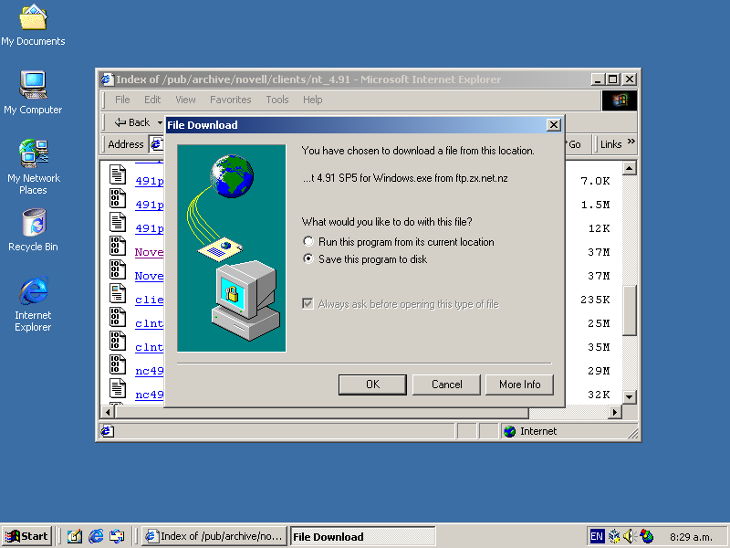
Task: Click the File Download taskbar button
Action: click(x=363, y=536)
